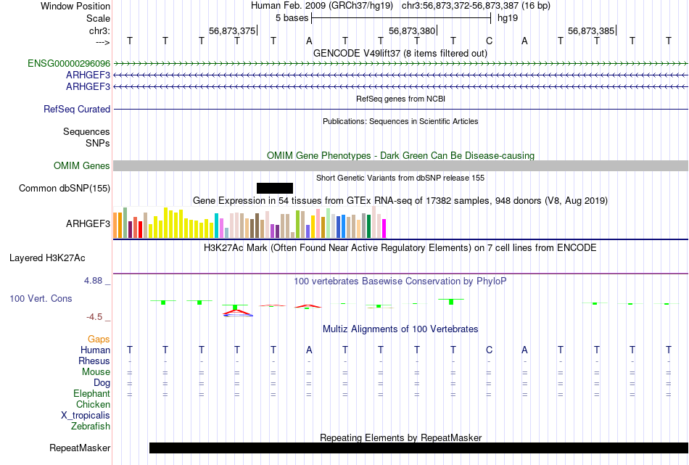
Task: Click the upper ARHGEF3 GENCODE transcript label
Action: pyautogui.click(x=88, y=75)
